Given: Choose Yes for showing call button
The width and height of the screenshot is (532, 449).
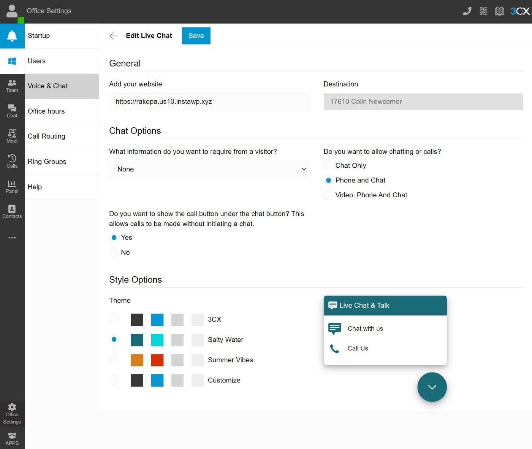Looking at the screenshot, I should (114, 238).
